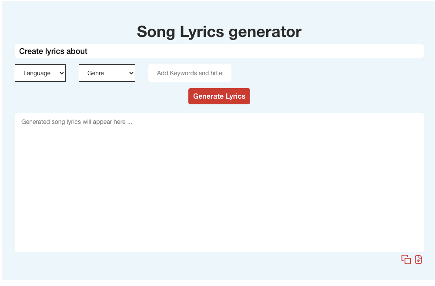Click the 'Add Keywords and hit' placeholder text
The height and width of the screenshot is (286, 435).
pos(187,73)
